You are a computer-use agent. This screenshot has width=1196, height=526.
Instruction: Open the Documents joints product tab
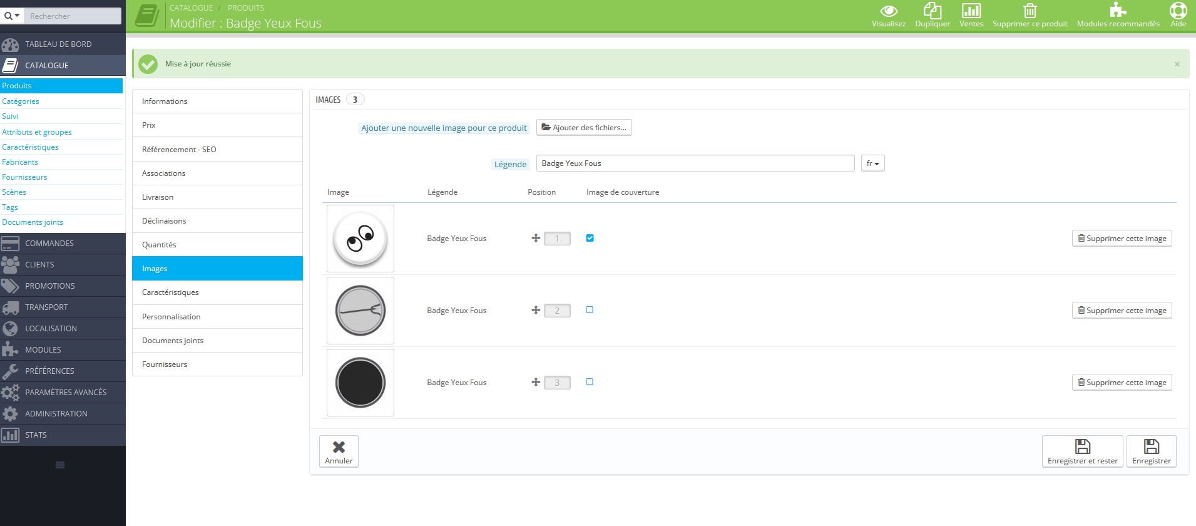tap(218, 341)
